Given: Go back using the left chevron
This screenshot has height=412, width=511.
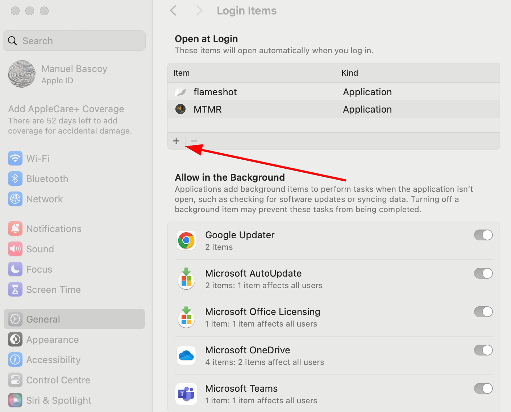Looking at the screenshot, I should tap(173, 11).
